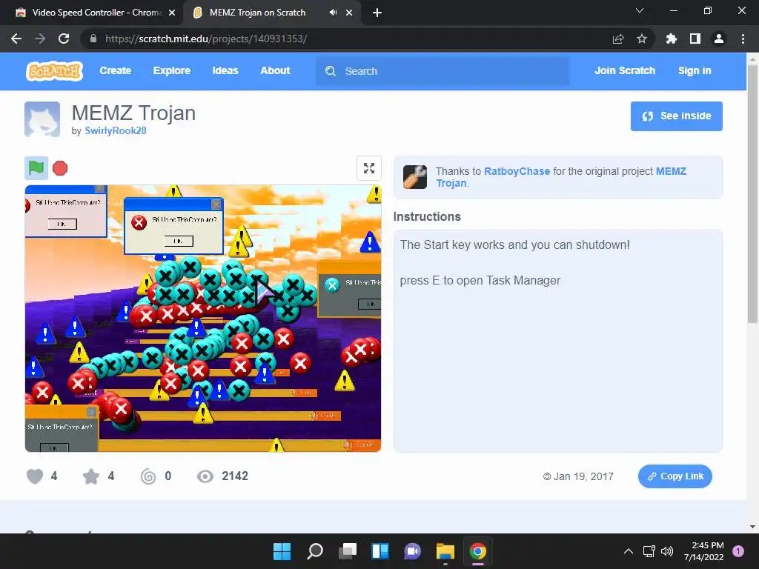759x569 pixels.
Task: Focus the Scratch search field
Action: click(443, 71)
